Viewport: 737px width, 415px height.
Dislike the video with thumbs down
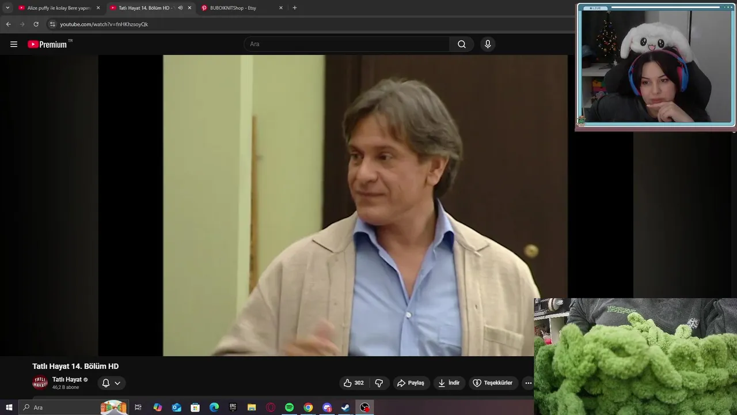click(379, 383)
